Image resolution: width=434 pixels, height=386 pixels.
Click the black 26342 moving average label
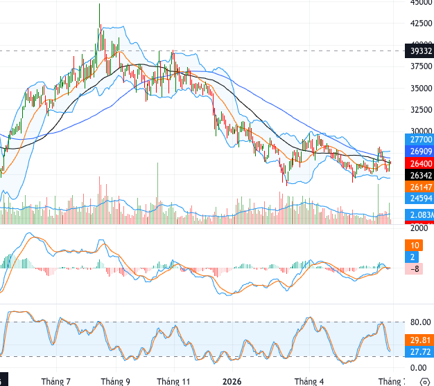tap(419, 175)
